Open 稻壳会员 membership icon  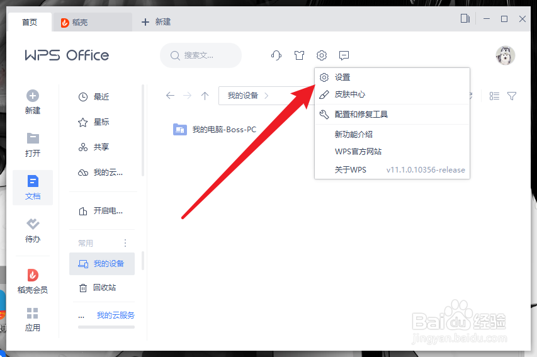(x=33, y=275)
